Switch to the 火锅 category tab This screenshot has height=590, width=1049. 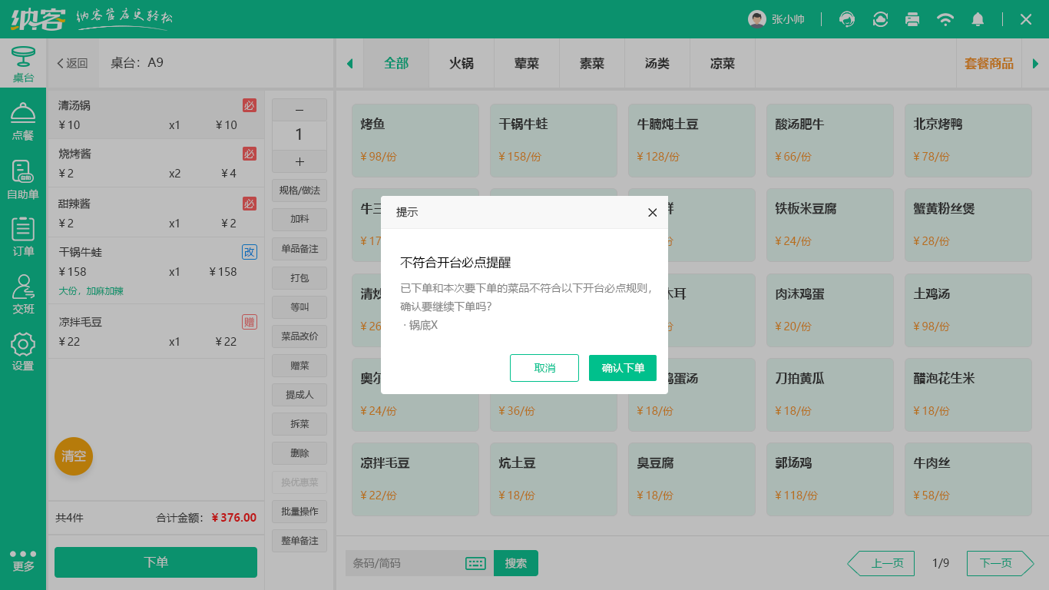462,63
